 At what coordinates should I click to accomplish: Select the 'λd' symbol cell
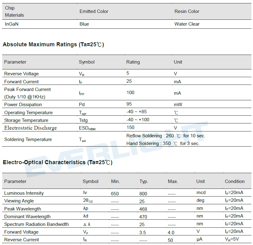pyautogui.click(x=85, y=216)
